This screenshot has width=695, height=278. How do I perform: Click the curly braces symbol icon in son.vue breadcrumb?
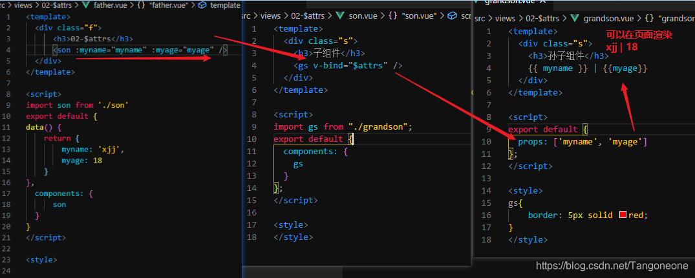click(x=392, y=15)
